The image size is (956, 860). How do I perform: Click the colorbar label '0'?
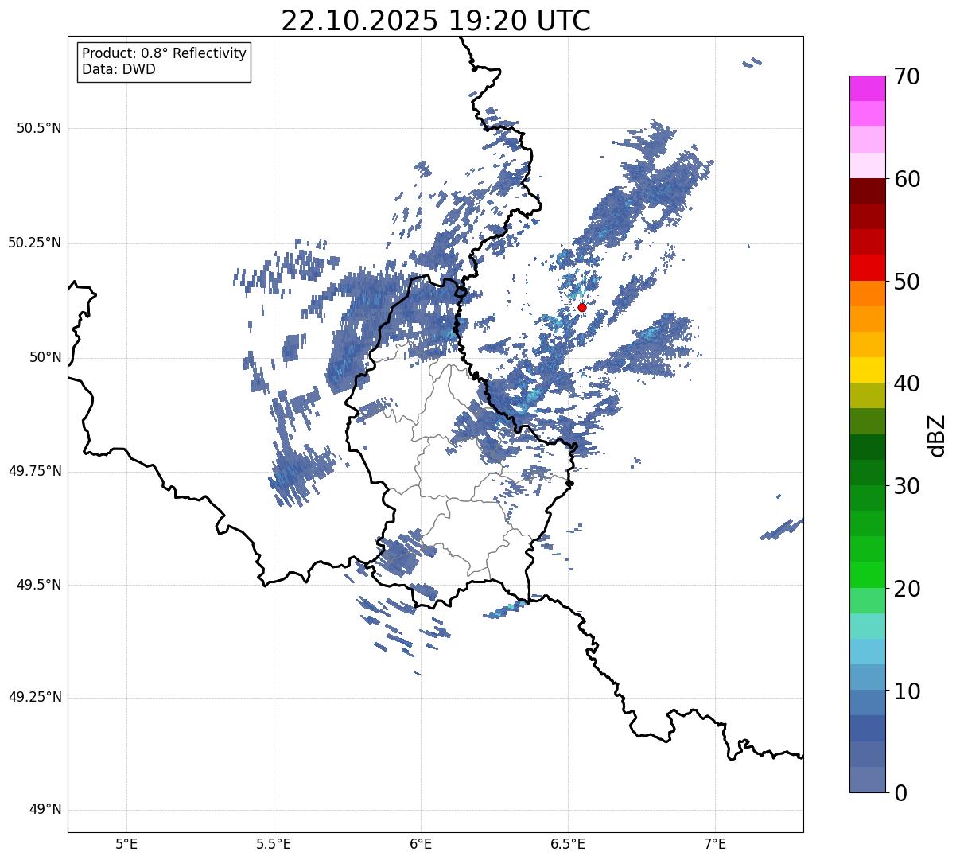click(x=900, y=793)
